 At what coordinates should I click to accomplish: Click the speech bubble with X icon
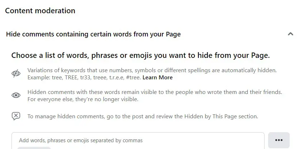point(16,116)
